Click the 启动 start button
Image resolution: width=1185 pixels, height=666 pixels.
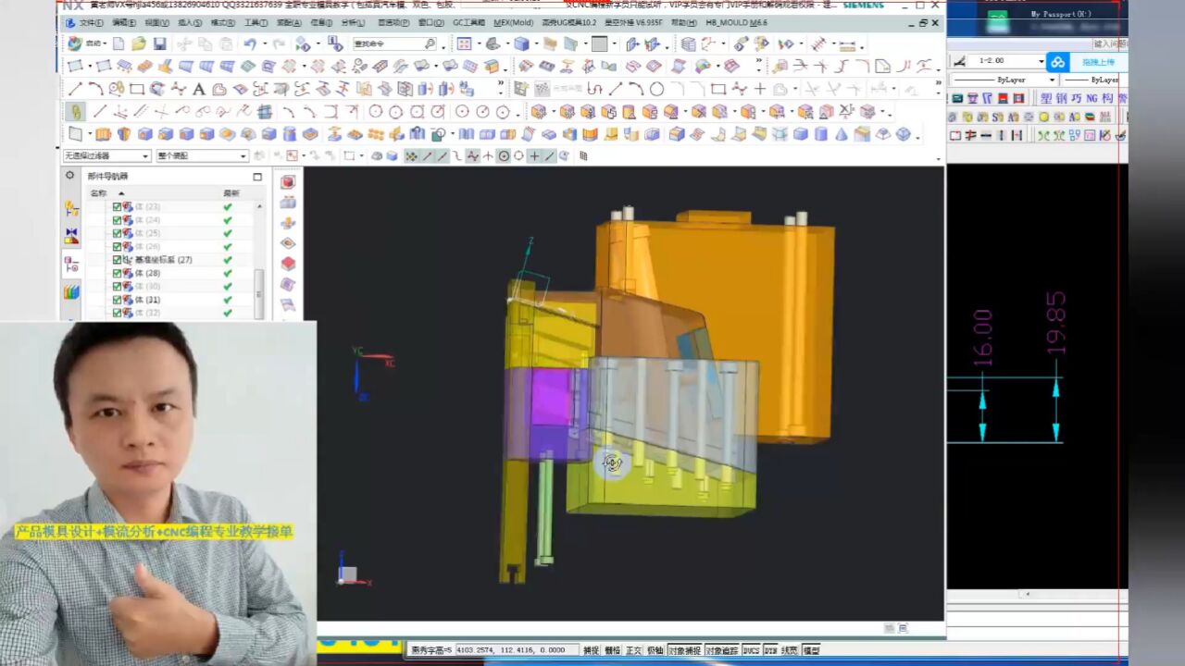tap(88, 43)
